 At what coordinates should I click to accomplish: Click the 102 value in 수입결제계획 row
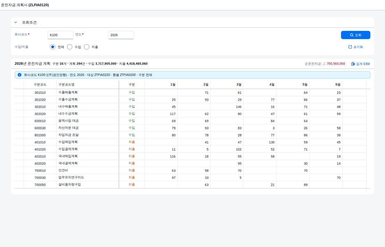(x=239, y=150)
